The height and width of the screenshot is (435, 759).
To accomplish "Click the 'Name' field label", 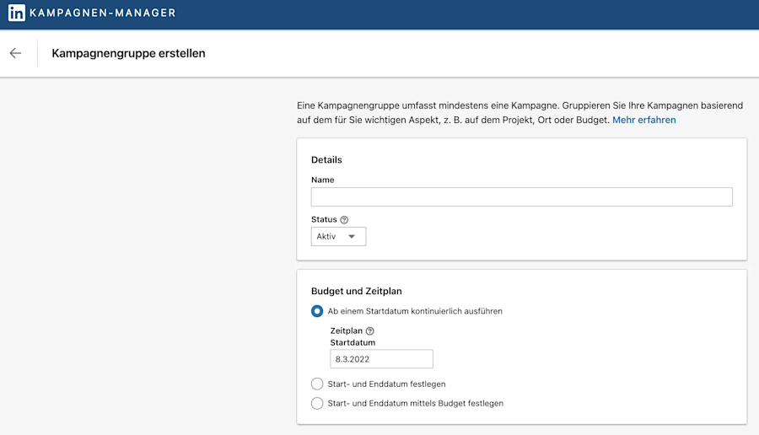I will point(322,180).
